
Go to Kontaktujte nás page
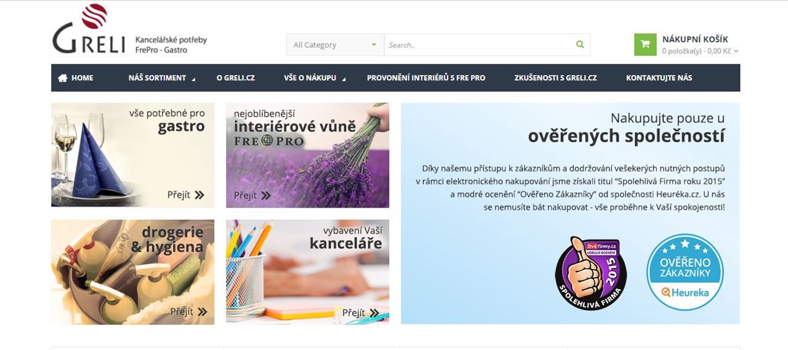tap(659, 78)
